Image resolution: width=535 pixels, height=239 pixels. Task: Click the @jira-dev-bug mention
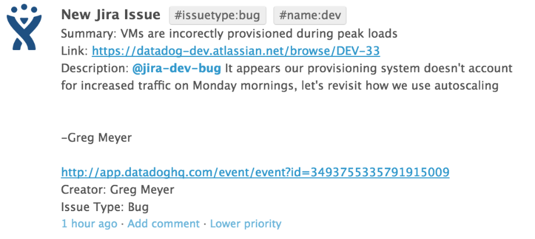[x=177, y=69]
